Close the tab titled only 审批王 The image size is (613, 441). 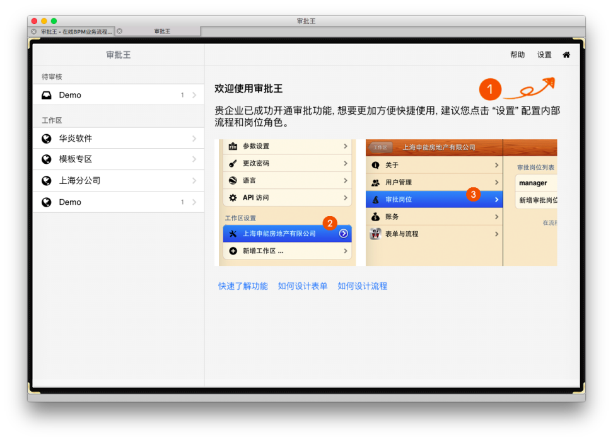[120, 31]
